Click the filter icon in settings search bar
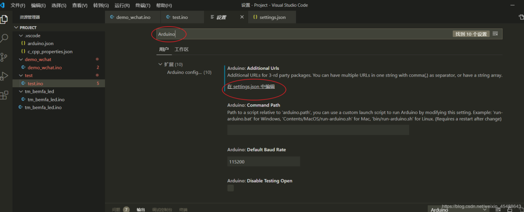The width and height of the screenshot is (524, 212). pos(495,34)
